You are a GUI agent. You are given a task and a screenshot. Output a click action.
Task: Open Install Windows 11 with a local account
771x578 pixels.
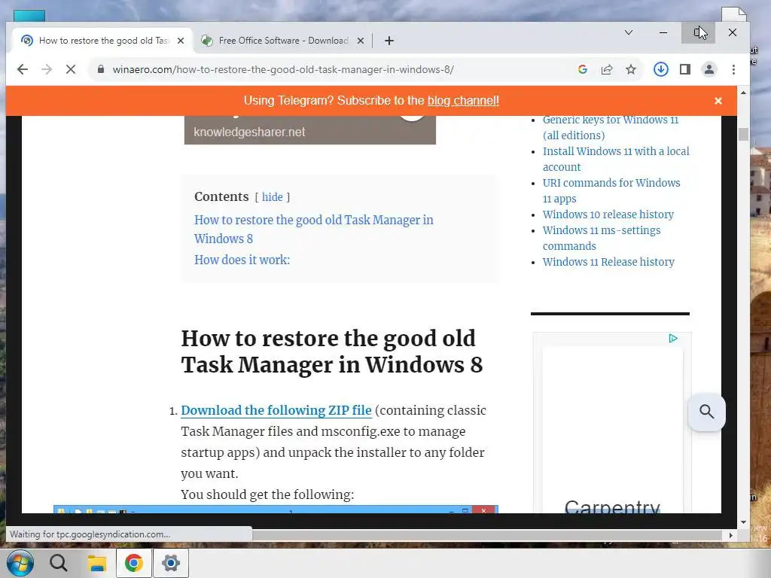pyautogui.click(x=616, y=159)
